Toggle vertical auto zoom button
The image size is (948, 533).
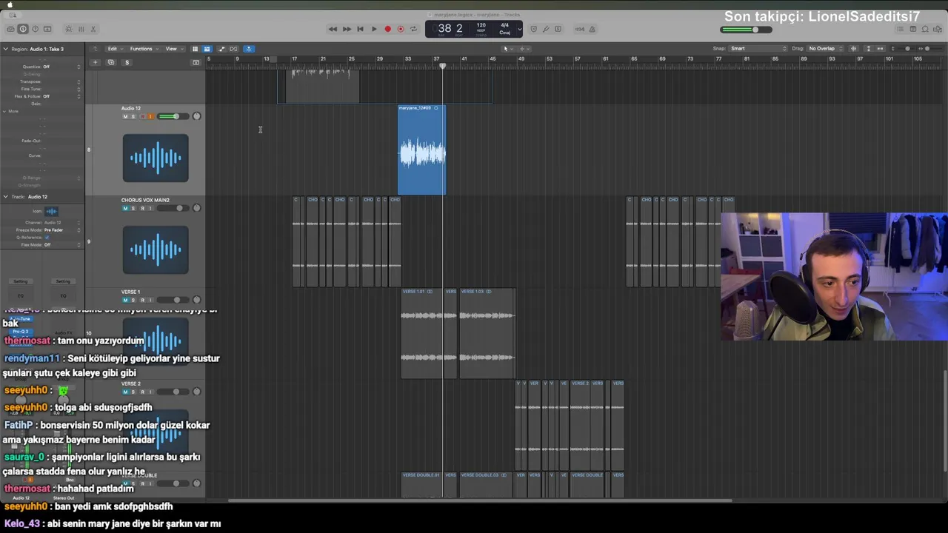(869, 49)
